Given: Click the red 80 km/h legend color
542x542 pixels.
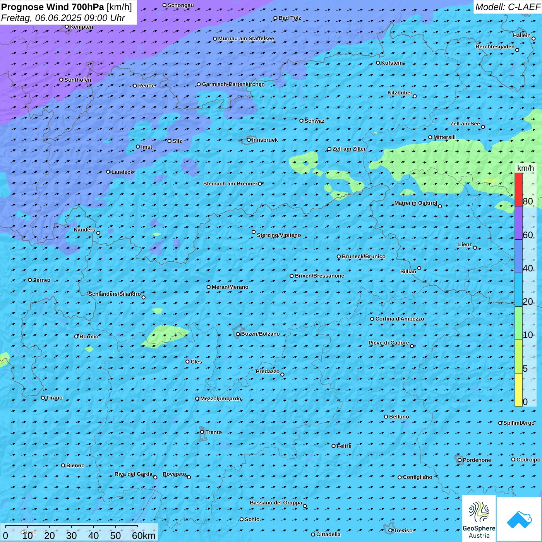Looking at the screenshot, I should (x=518, y=189).
